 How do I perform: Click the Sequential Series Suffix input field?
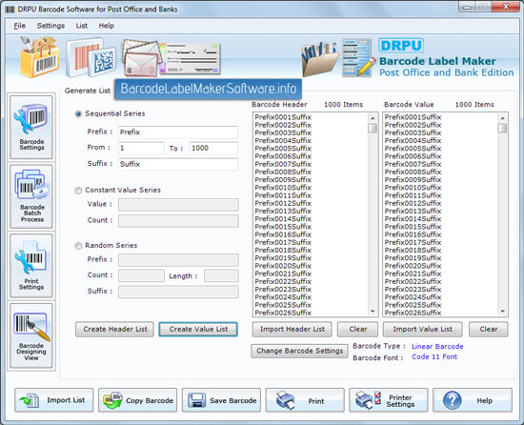click(178, 164)
